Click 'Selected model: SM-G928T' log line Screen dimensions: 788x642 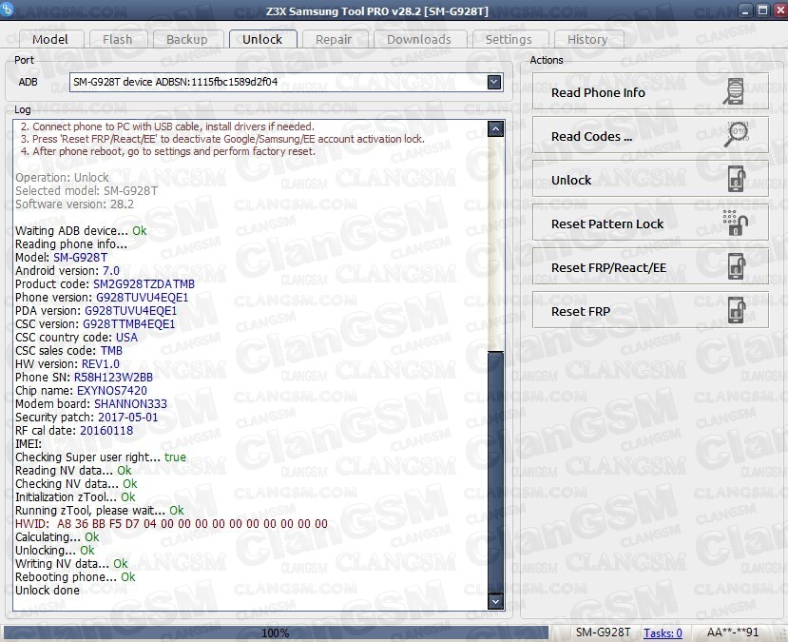click(86, 191)
